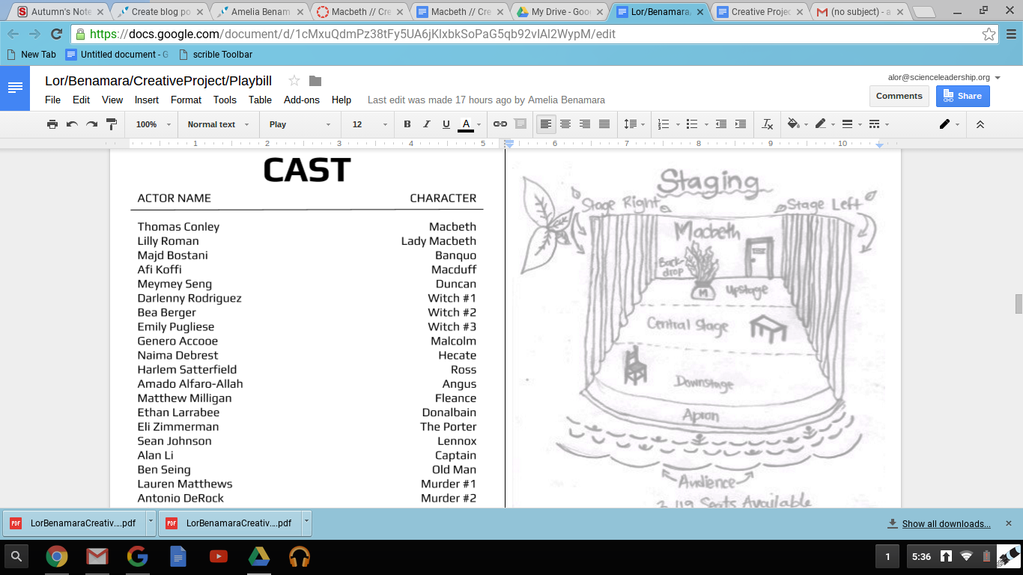The height and width of the screenshot is (575, 1023).
Task: Click the undo arrow icon
Action: coord(72,124)
